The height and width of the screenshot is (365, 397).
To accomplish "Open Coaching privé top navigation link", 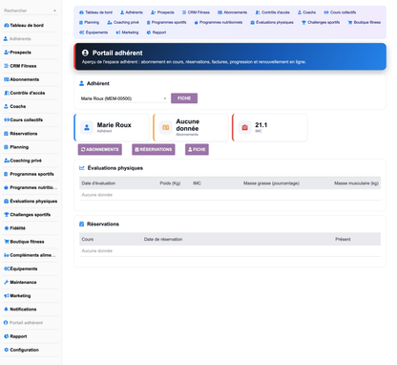I will click(x=123, y=22).
